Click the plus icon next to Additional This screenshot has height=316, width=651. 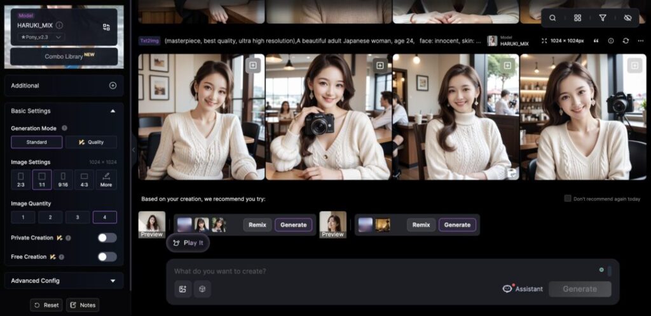pos(113,86)
